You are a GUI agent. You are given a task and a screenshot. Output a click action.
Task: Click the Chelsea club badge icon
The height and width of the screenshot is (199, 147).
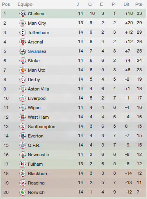click(23, 14)
